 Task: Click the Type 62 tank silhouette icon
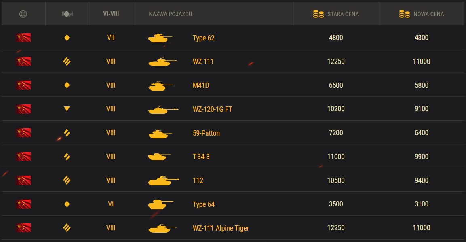(160, 38)
